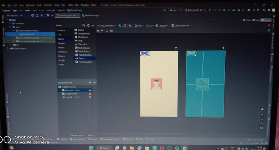279x150 pixels.
Task: Click Expand All in the Project panel header
Action: coord(37,16)
